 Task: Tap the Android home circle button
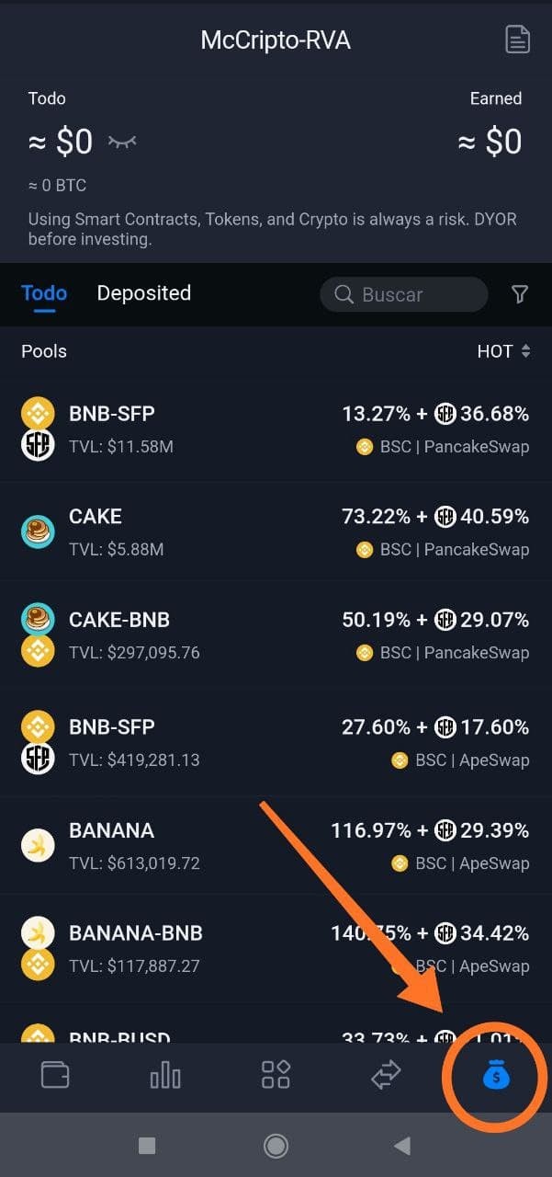click(x=276, y=1146)
